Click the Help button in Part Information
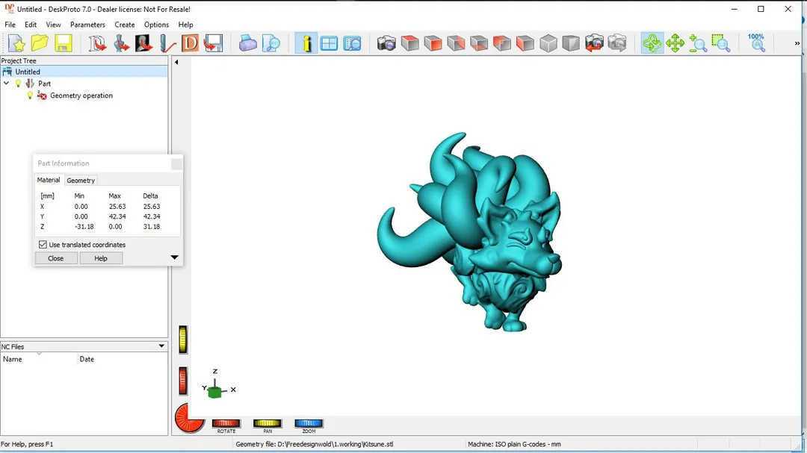 [x=101, y=258]
